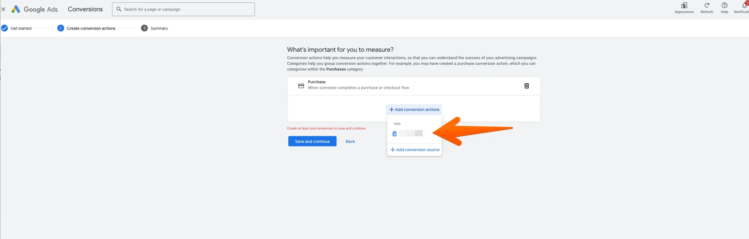Click the Back link
Image resolution: width=749 pixels, height=239 pixels.
click(x=350, y=141)
